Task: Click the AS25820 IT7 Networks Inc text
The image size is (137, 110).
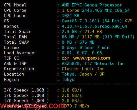Action: [x=93, y=64]
